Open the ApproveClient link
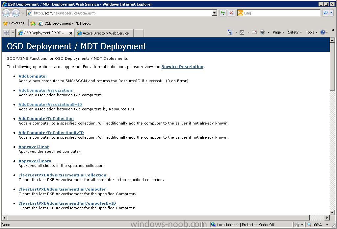This screenshot has width=337, height=229. (34, 147)
